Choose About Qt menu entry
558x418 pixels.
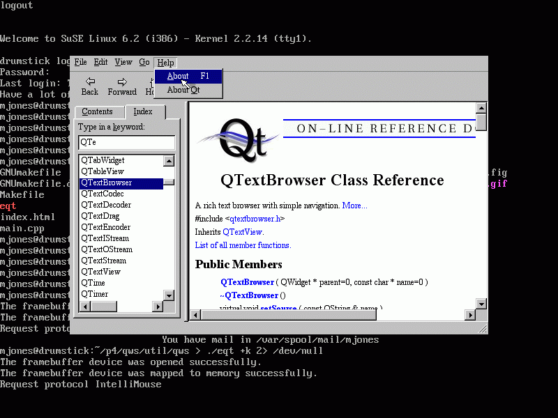pyautogui.click(x=183, y=90)
